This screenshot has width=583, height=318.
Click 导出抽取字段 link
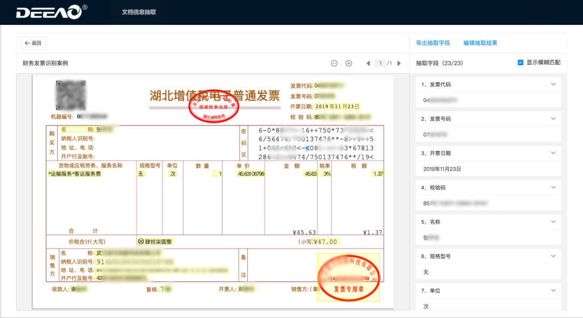(433, 43)
